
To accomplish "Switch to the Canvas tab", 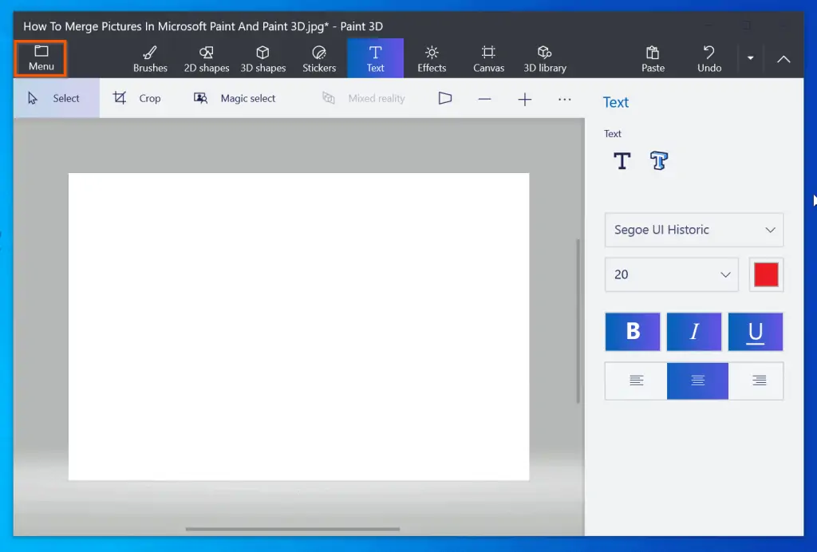I will click(x=488, y=58).
